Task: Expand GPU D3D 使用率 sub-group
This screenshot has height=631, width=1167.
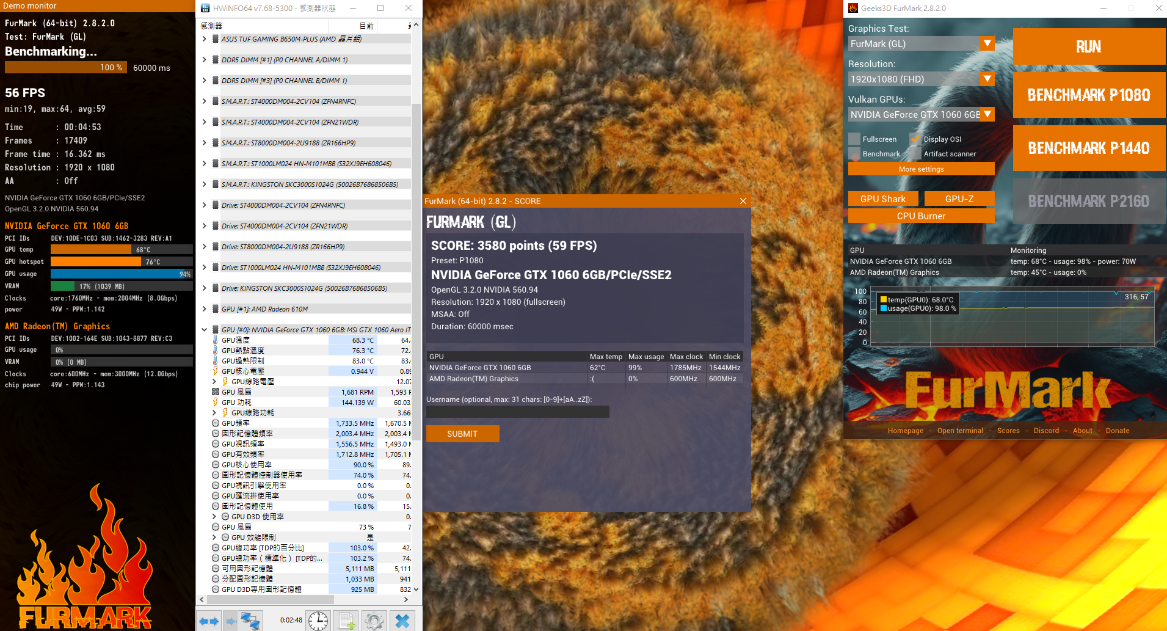Action: pyautogui.click(x=214, y=517)
